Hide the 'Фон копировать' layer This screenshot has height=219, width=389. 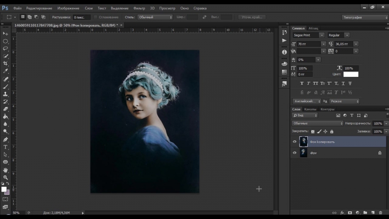tap(294, 142)
